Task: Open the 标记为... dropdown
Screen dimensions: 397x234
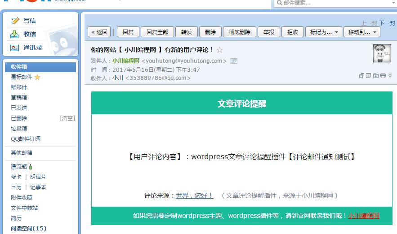Action: (x=324, y=32)
